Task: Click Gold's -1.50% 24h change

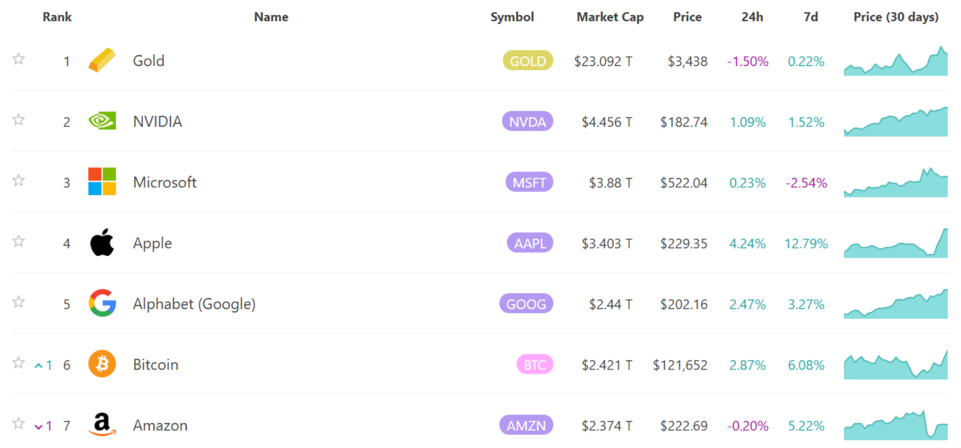Action: tap(748, 61)
